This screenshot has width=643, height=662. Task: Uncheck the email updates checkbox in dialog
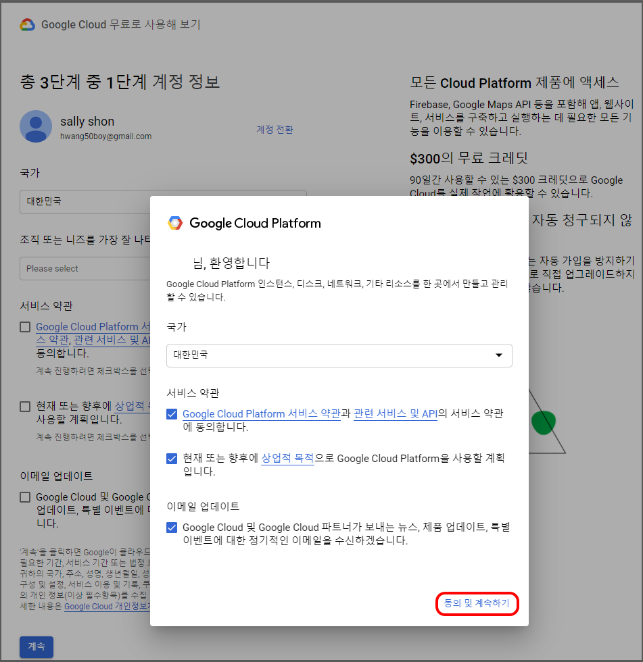click(x=172, y=528)
